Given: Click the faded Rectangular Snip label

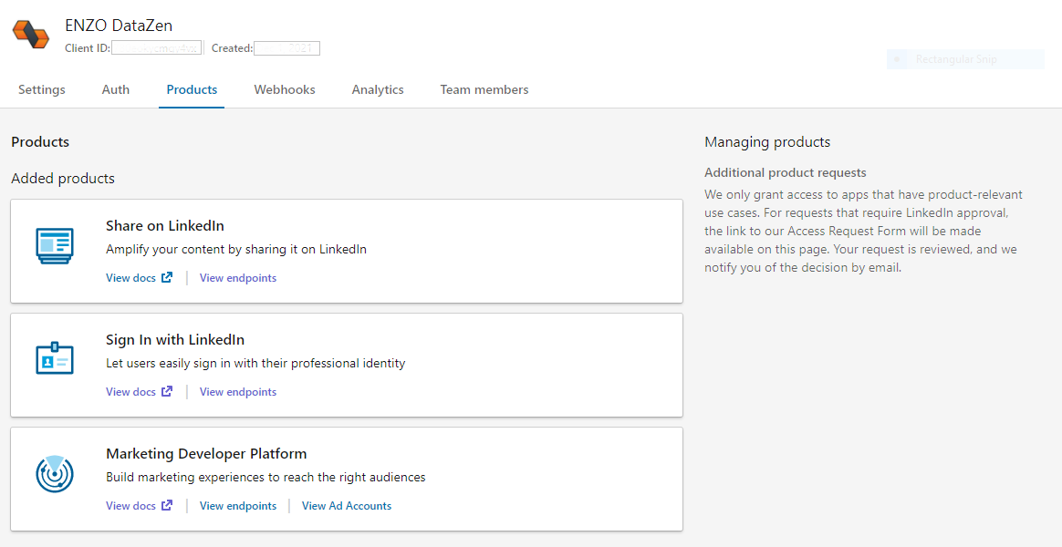Looking at the screenshot, I should (x=955, y=59).
